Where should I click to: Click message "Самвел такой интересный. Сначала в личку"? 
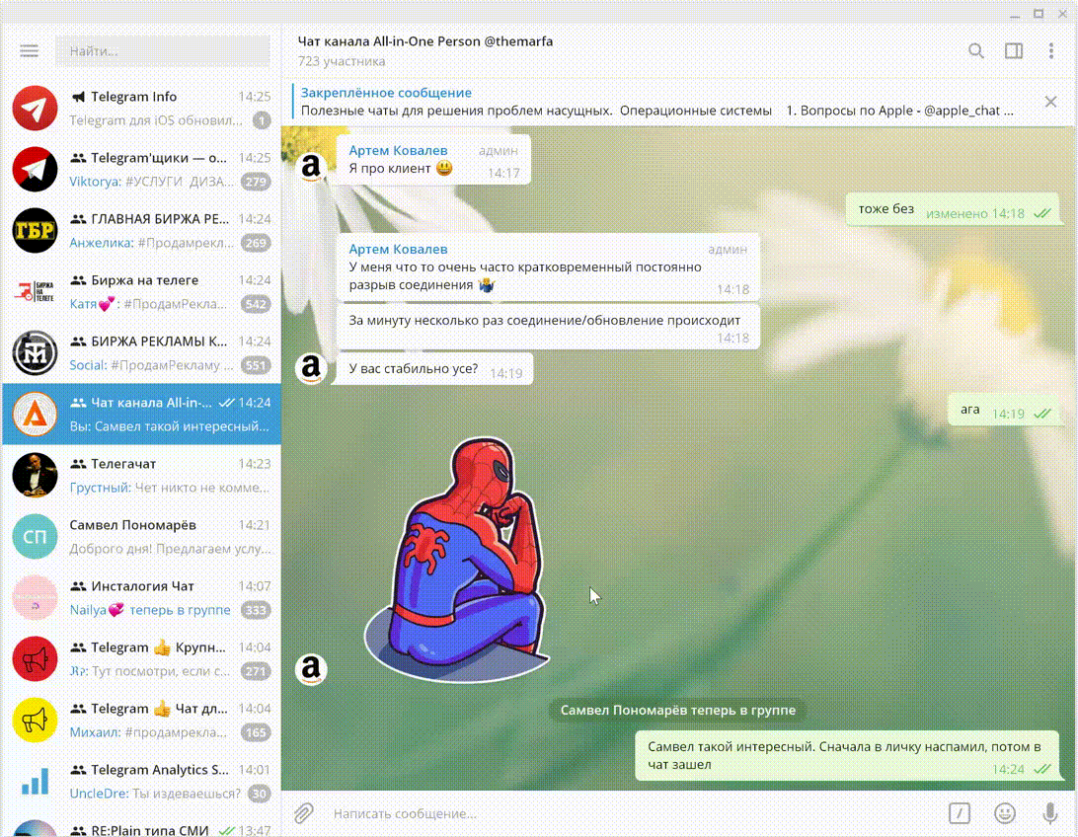click(x=847, y=755)
